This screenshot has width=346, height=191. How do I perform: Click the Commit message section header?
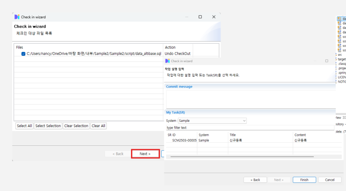pos(179,87)
